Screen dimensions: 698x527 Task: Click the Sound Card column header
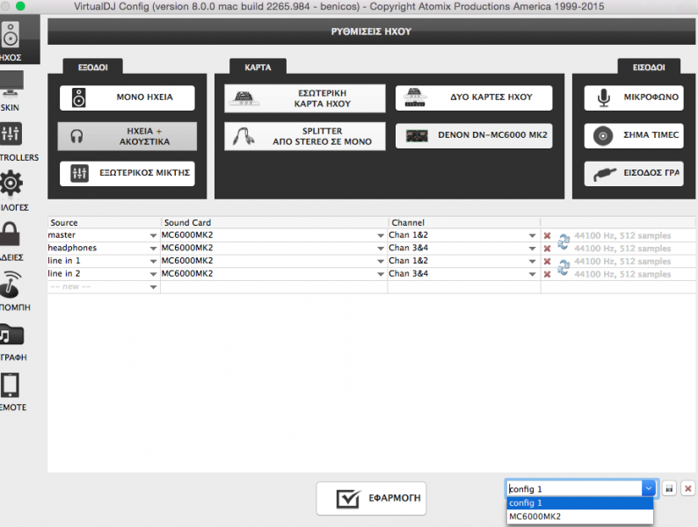pos(274,222)
